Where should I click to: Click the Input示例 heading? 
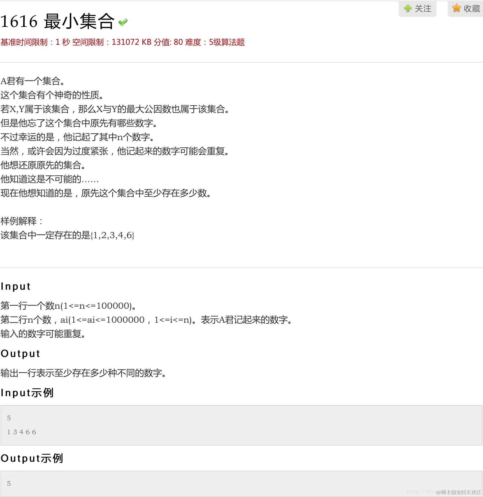(x=27, y=393)
